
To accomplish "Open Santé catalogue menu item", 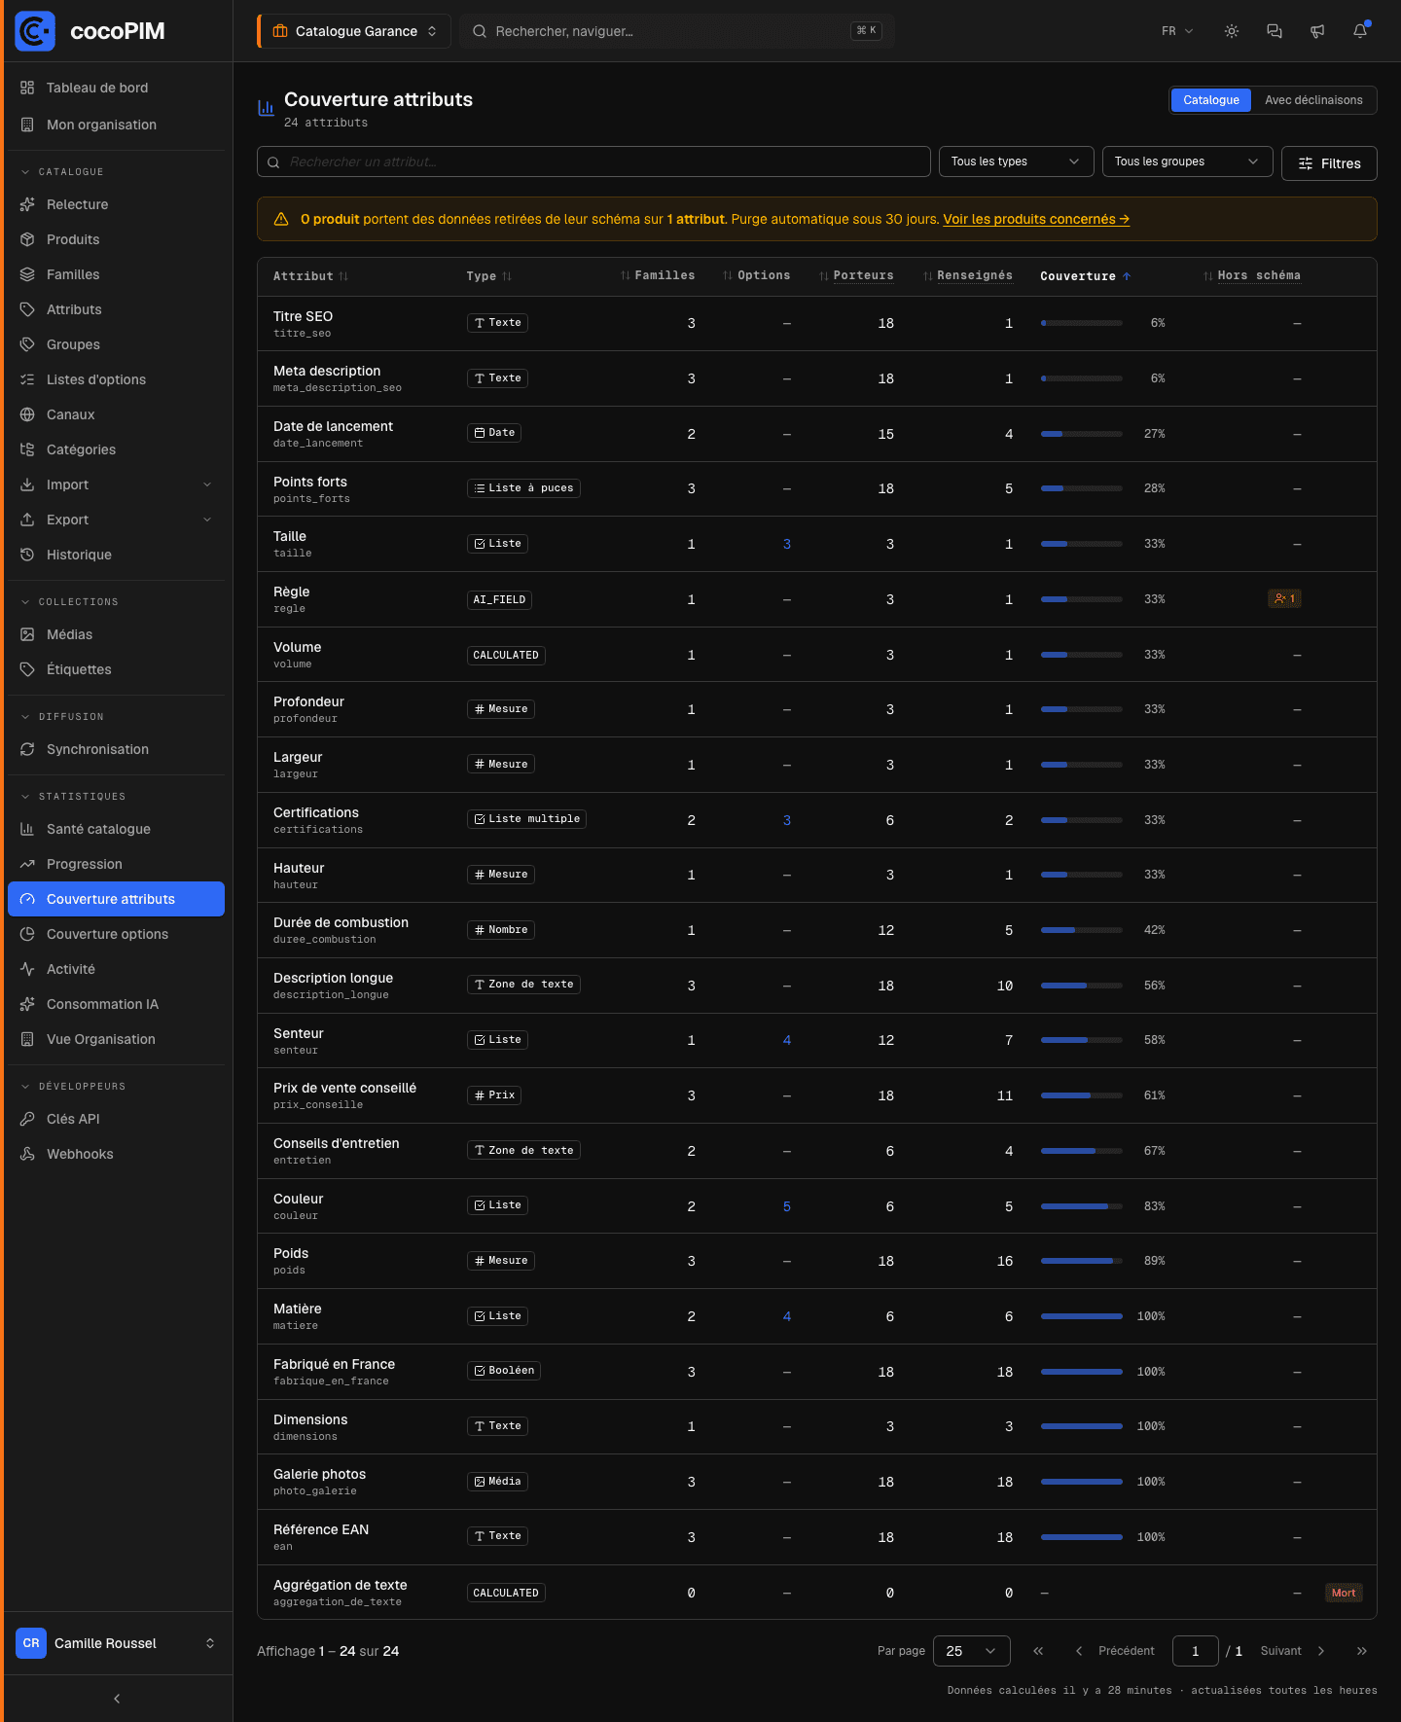I will [x=116, y=829].
